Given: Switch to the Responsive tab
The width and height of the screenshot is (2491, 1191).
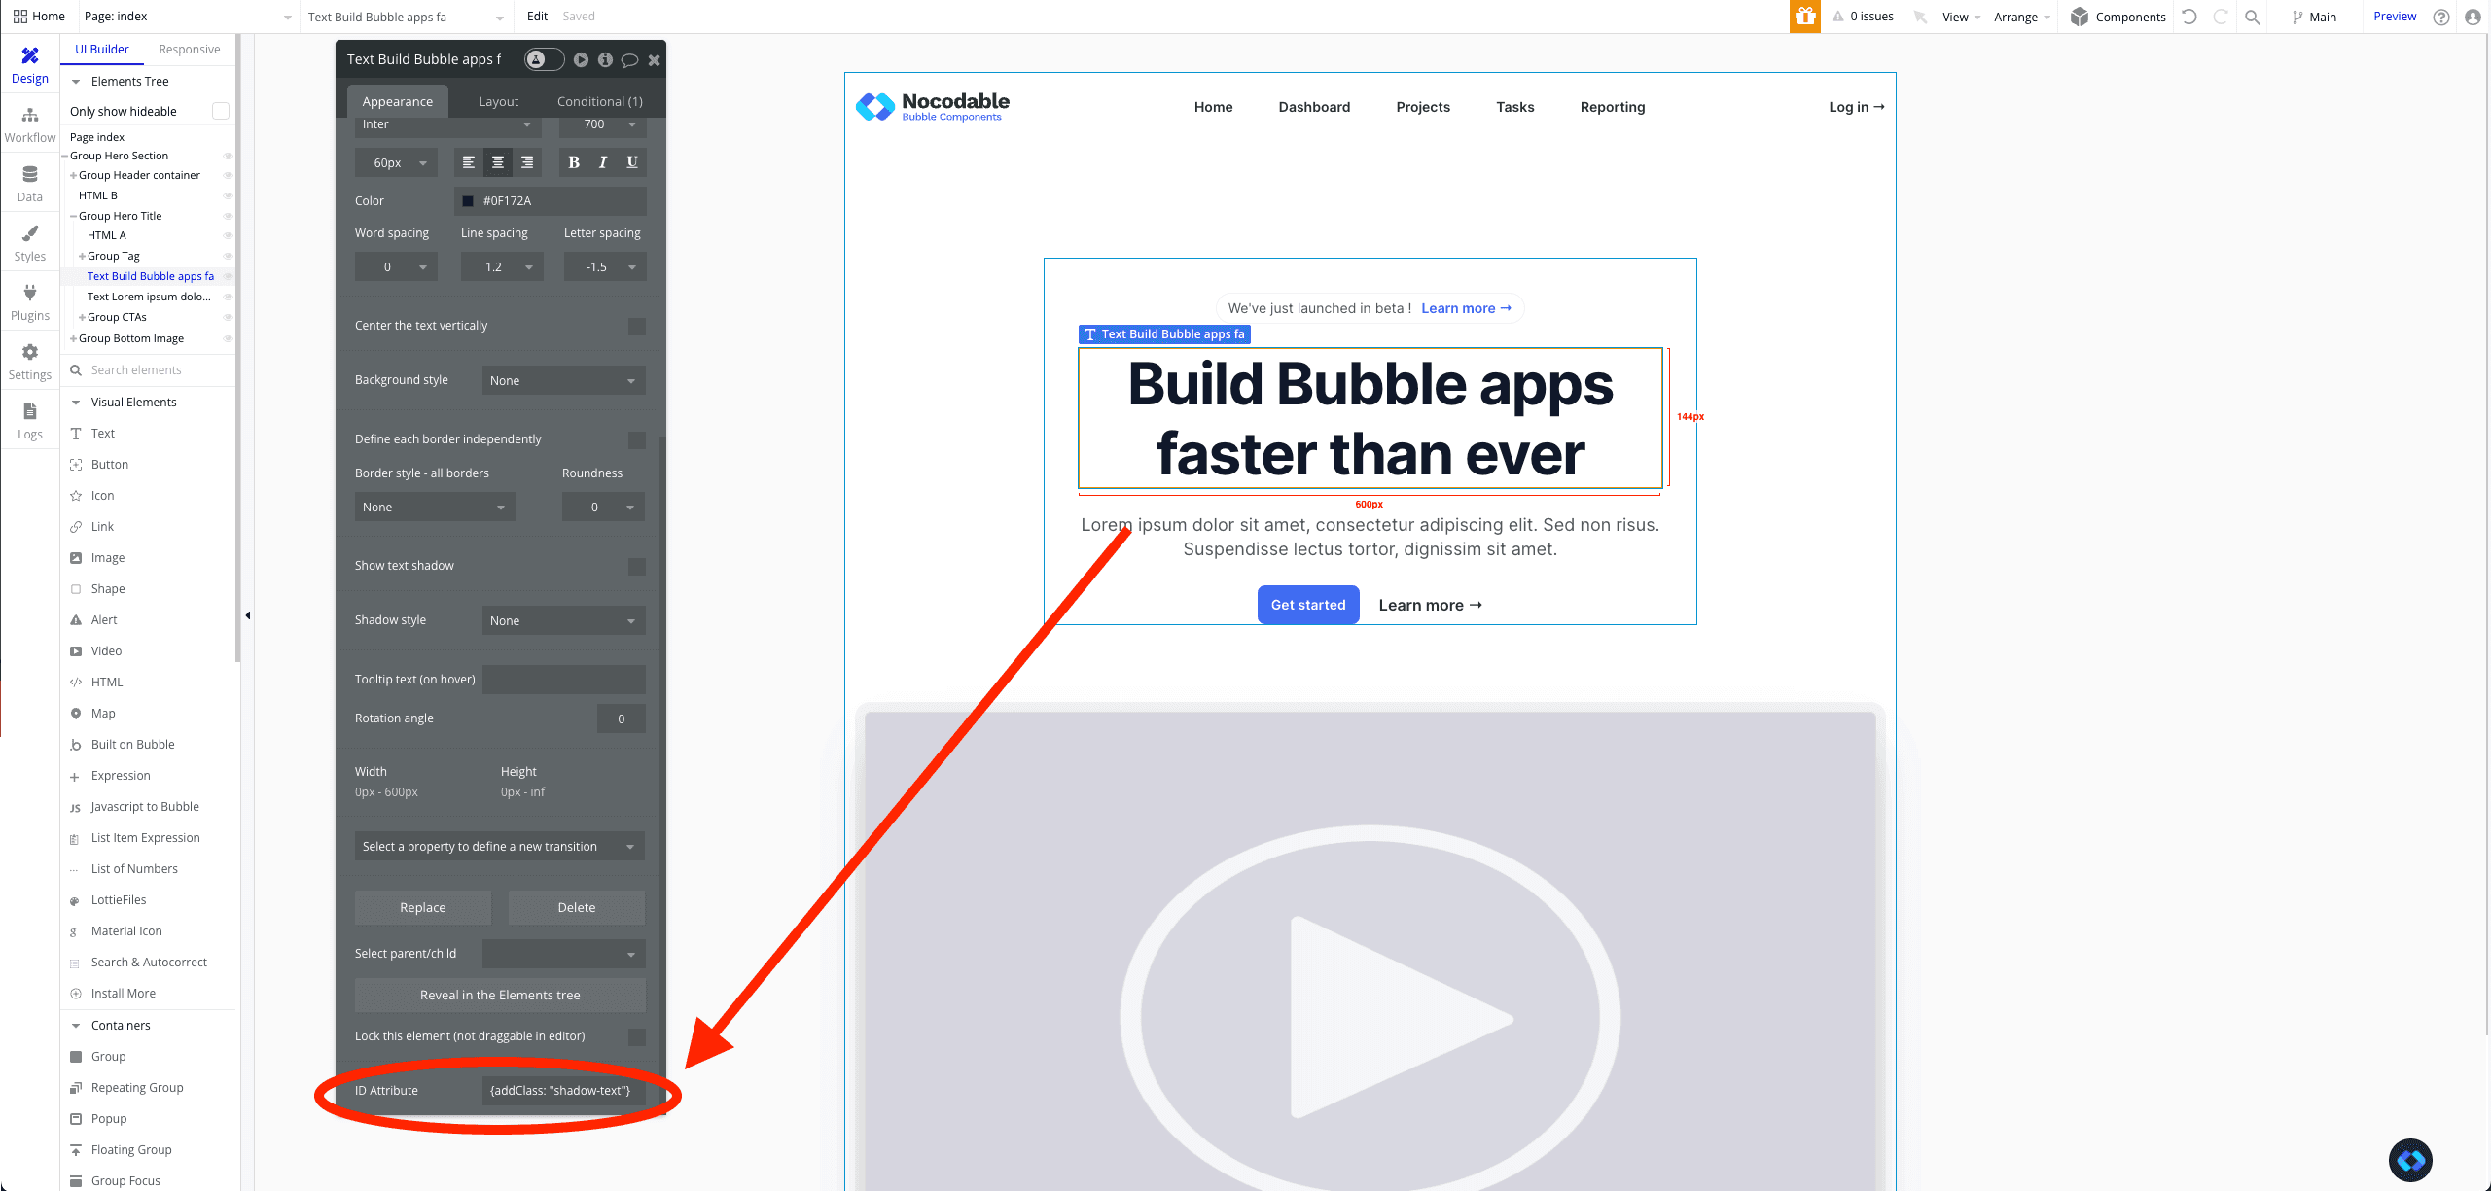Looking at the screenshot, I should click(x=190, y=50).
